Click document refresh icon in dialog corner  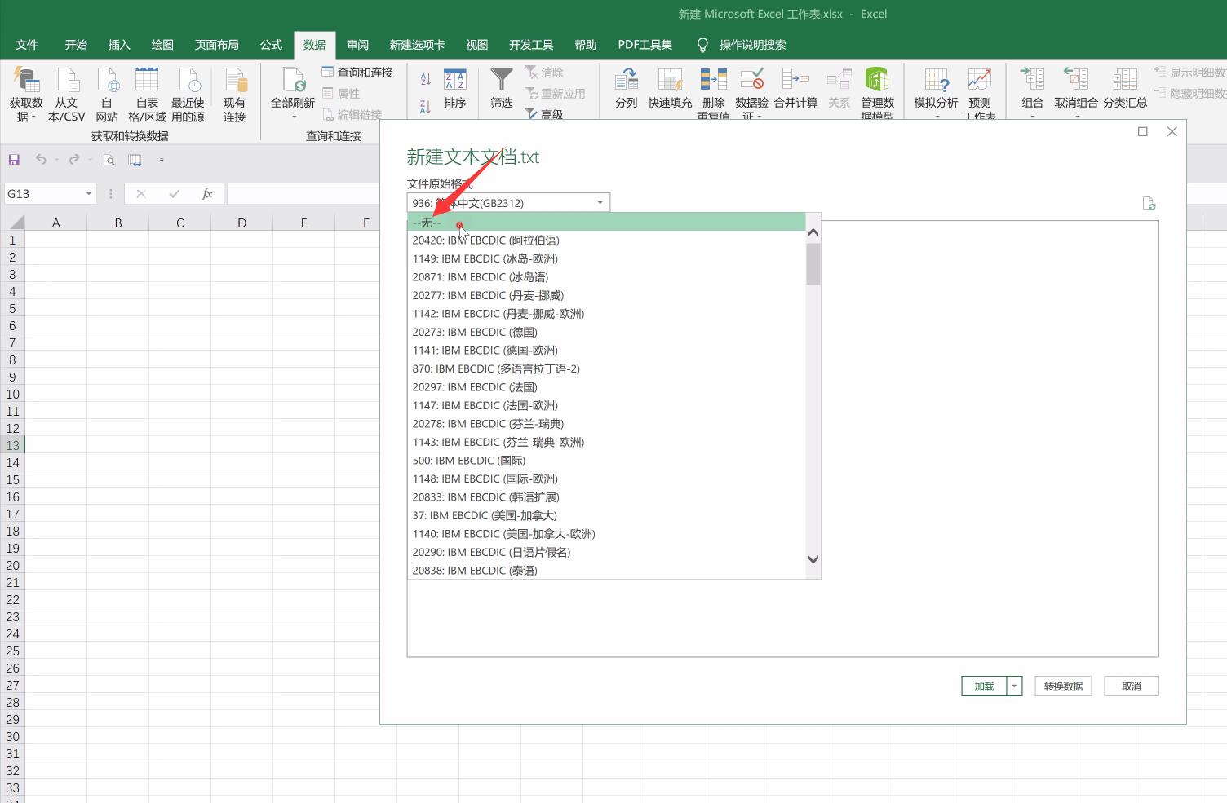click(x=1149, y=204)
